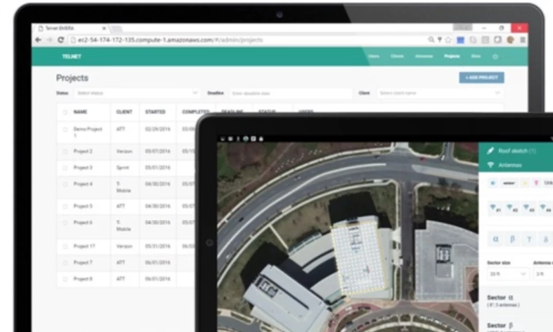Select the Antennas wifi icon on the tablet

490,165
